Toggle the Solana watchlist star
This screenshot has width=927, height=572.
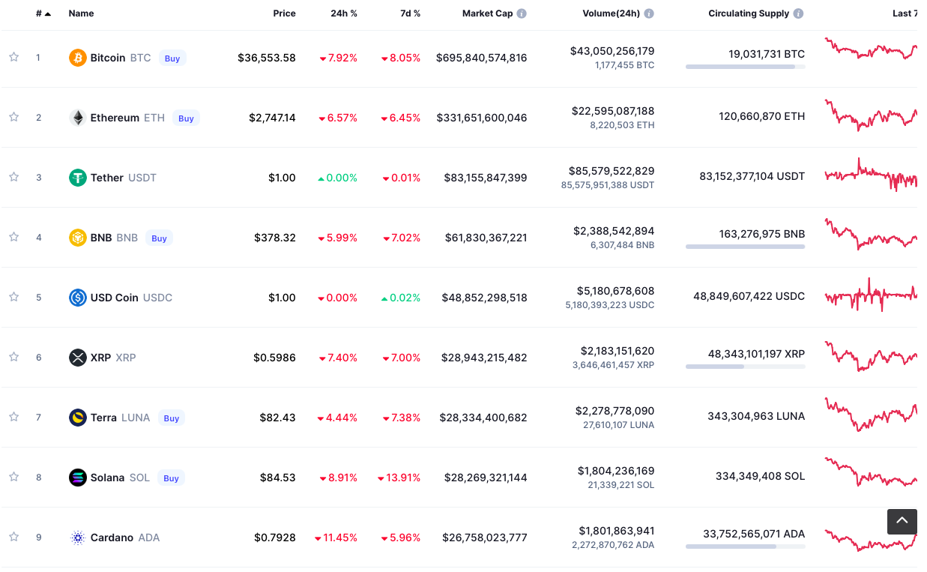coord(13,477)
